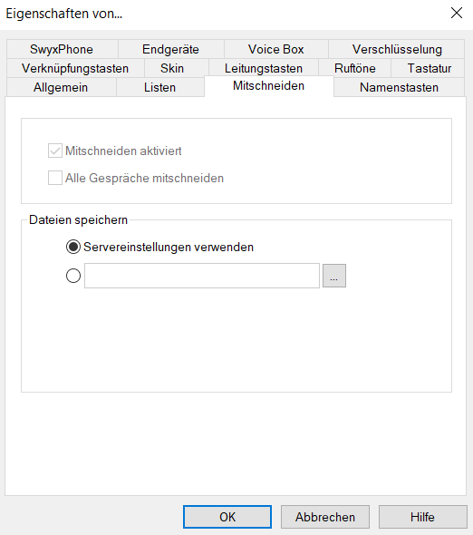This screenshot has width=473, height=535.
Task: Open the Skin tab
Action: (172, 68)
